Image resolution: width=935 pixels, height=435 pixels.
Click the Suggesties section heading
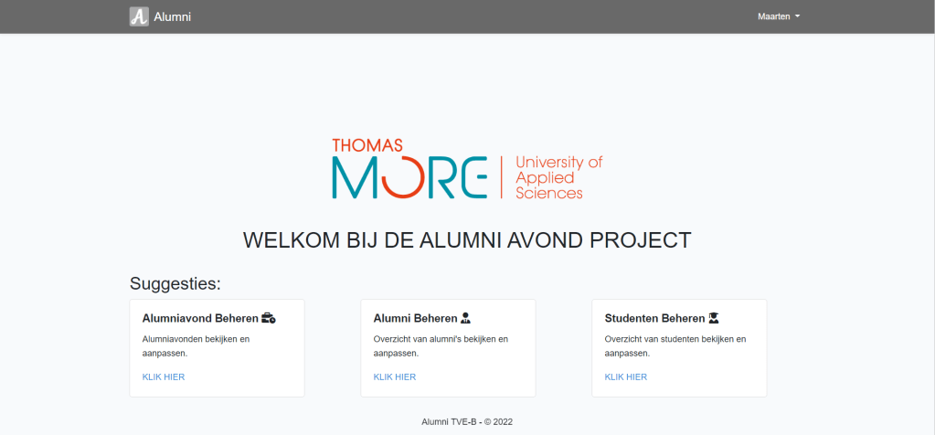click(x=175, y=283)
